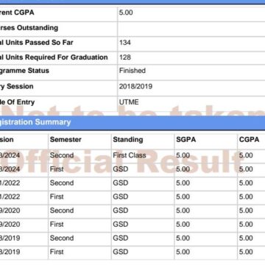Select the First Class standing cell
The height and width of the screenshot is (265, 265).
[130, 155]
